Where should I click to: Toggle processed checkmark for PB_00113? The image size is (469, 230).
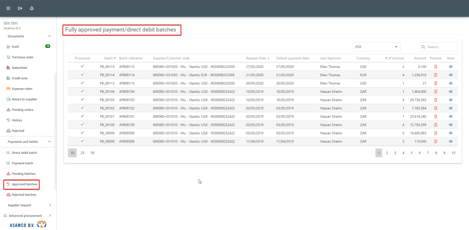tap(82, 83)
